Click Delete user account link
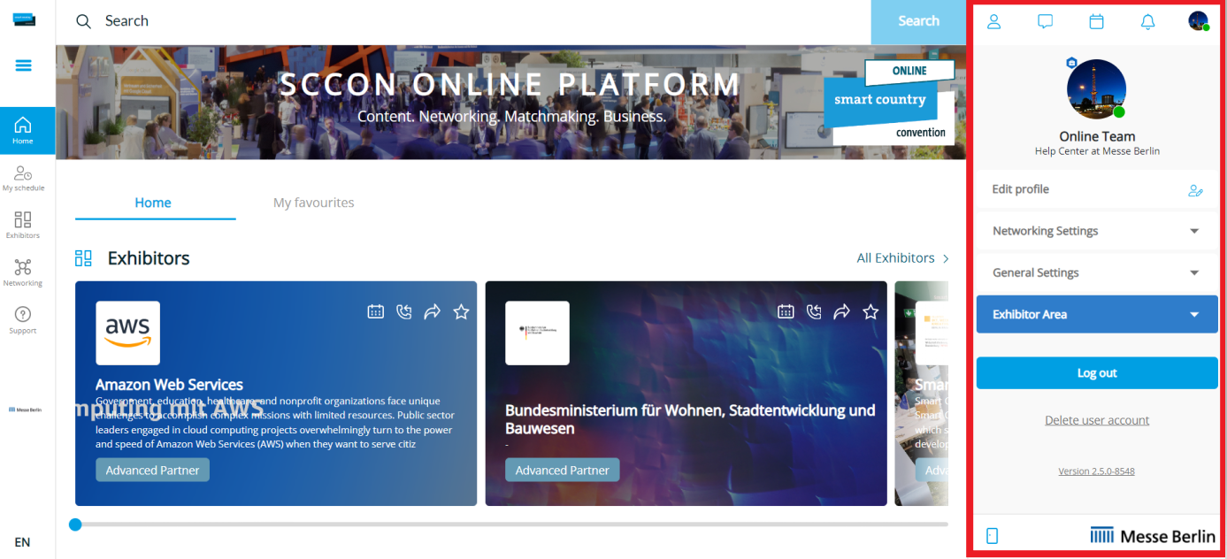The image size is (1227, 559). tap(1097, 420)
